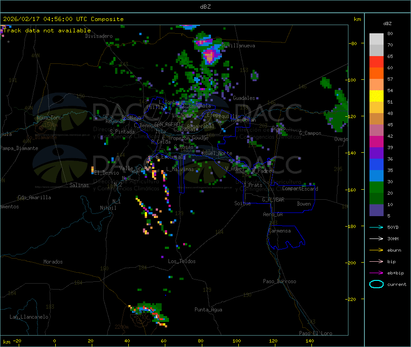Click the 'Salinas' map label

79,185
